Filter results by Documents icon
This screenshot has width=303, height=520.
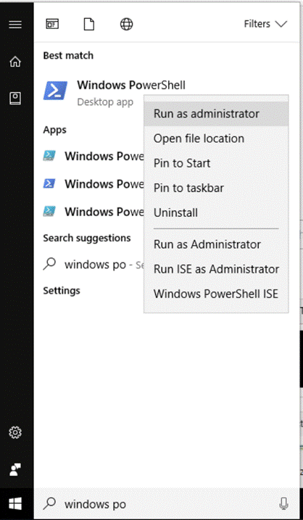(89, 24)
